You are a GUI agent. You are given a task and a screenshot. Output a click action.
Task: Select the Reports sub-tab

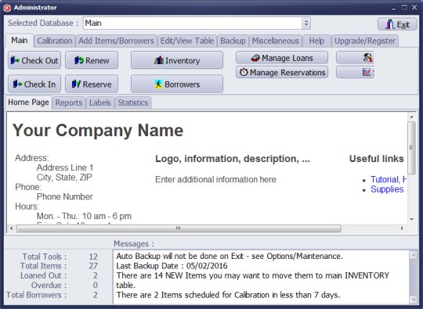[x=69, y=103]
